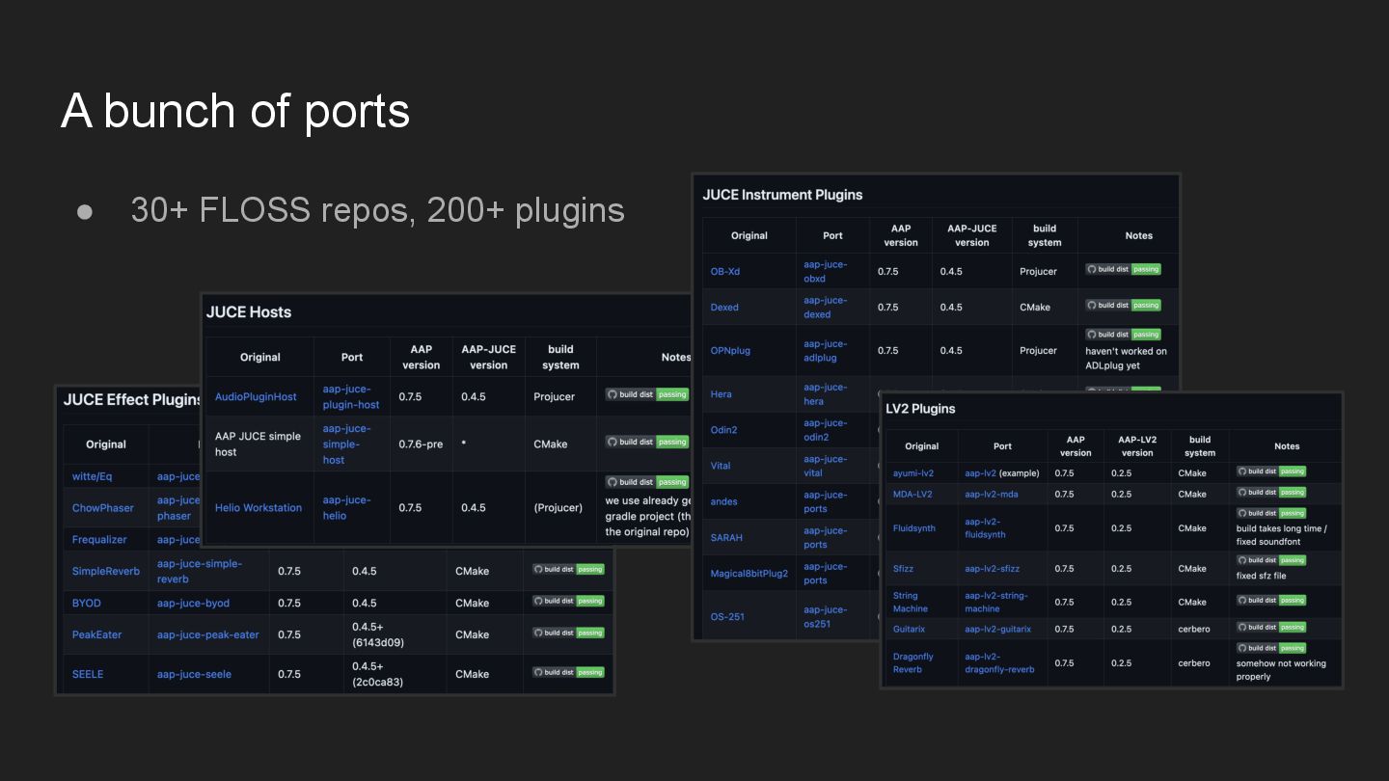The height and width of the screenshot is (781, 1389).
Task: Click the build badge in AAP JUCE simple host row
Action: pyautogui.click(x=647, y=442)
